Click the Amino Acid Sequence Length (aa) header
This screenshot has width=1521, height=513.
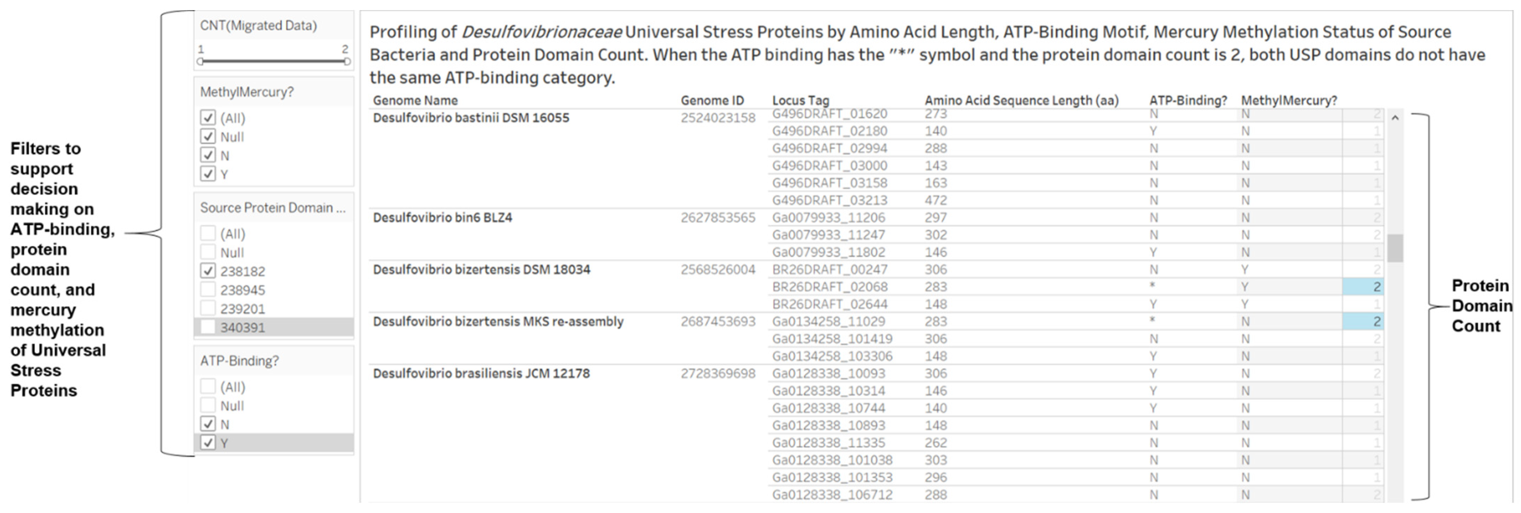coord(1021,100)
